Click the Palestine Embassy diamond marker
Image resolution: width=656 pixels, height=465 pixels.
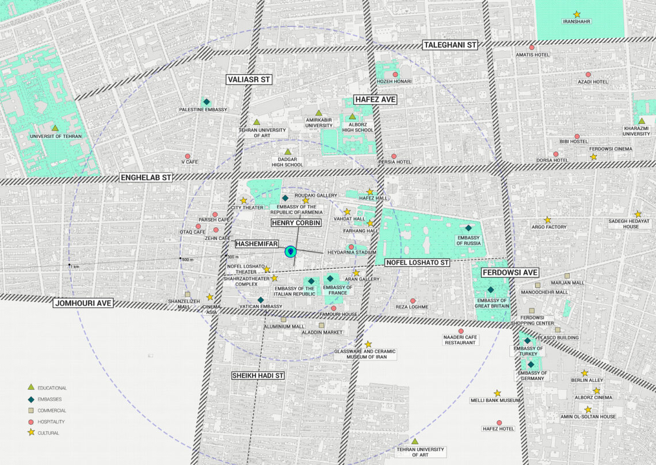(206, 102)
